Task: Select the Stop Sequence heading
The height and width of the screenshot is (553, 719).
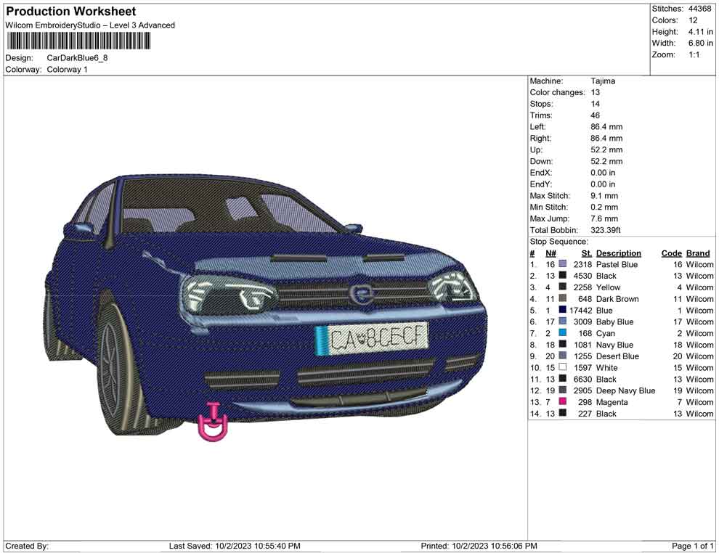Action: (x=558, y=242)
